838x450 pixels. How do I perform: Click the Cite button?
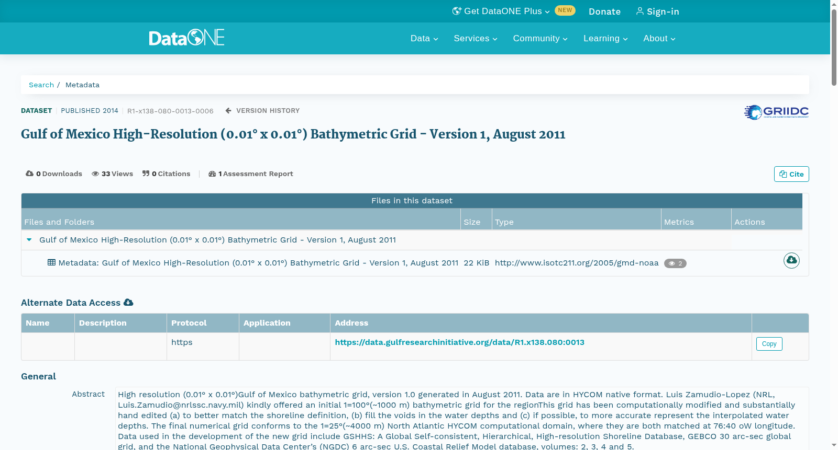[791, 174]
